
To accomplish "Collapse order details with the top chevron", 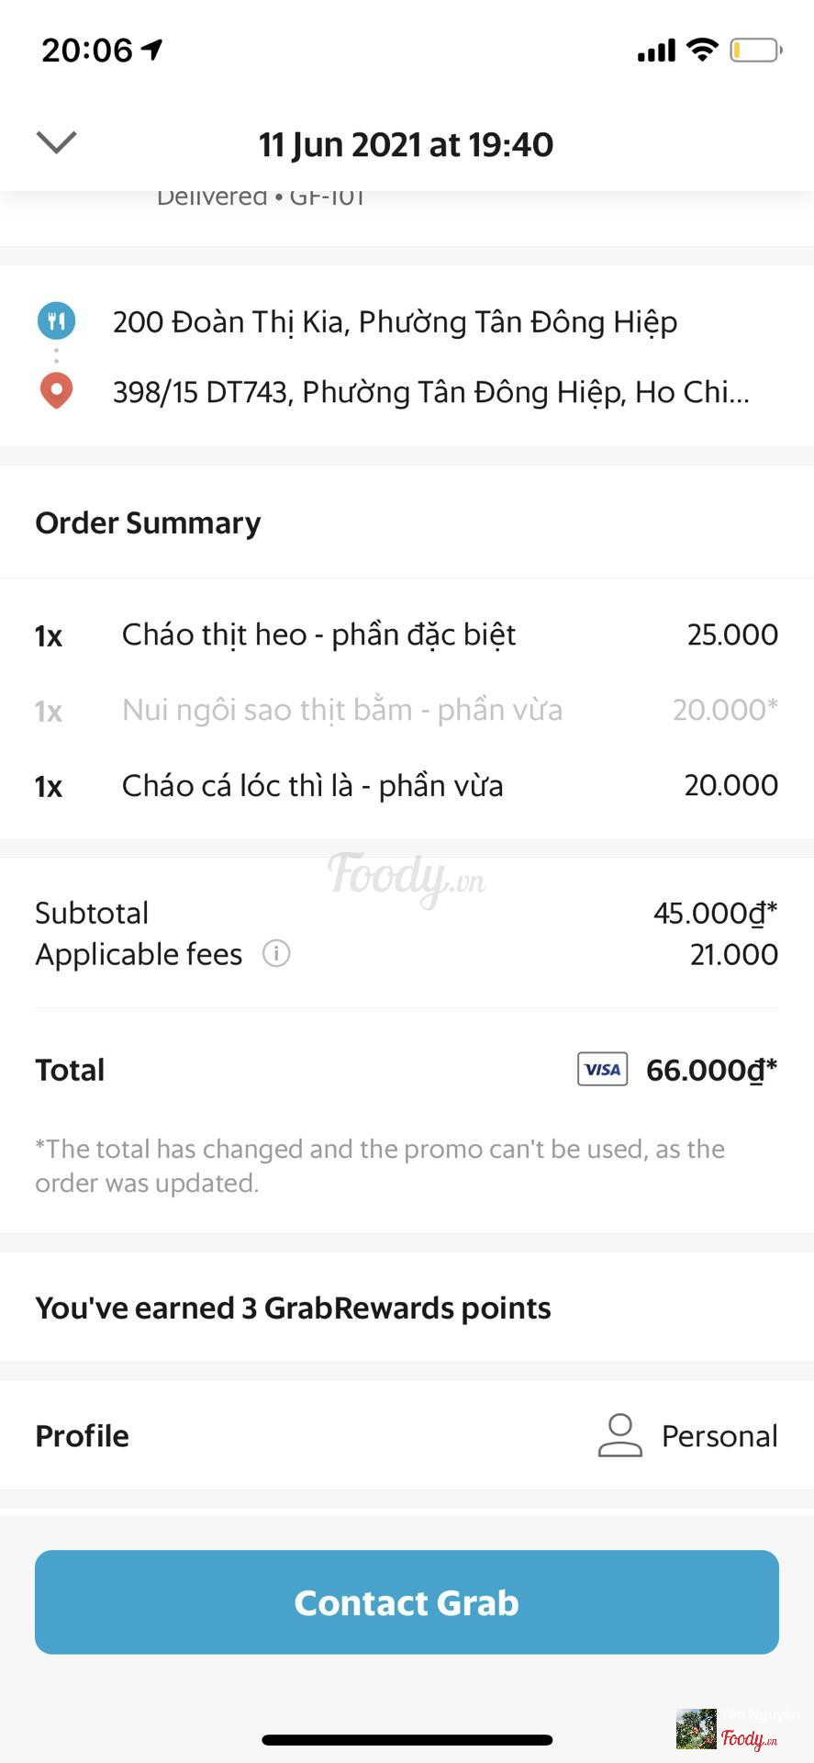I will [56, 142].
